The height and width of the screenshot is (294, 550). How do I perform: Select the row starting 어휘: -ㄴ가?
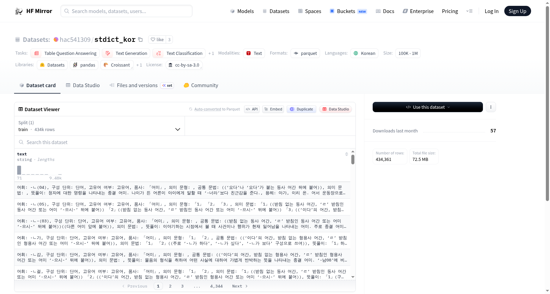(182, 240)
